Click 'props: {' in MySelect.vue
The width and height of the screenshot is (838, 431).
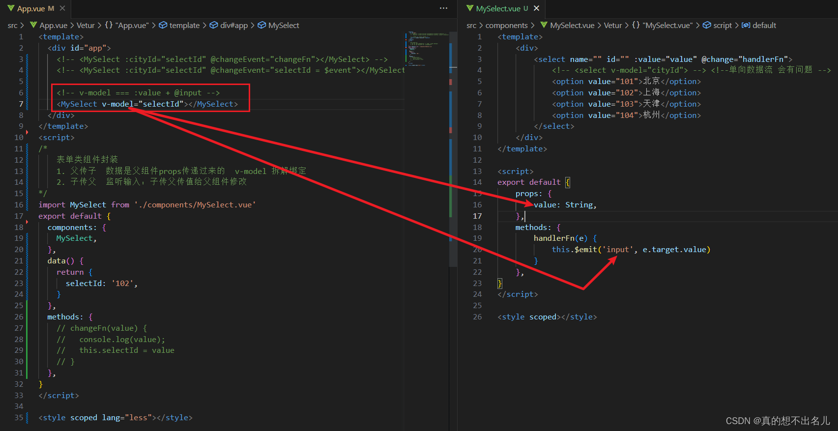click(x=533, y=193)
